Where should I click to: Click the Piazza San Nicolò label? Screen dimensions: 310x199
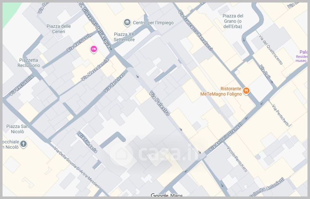tap(17, 129)
